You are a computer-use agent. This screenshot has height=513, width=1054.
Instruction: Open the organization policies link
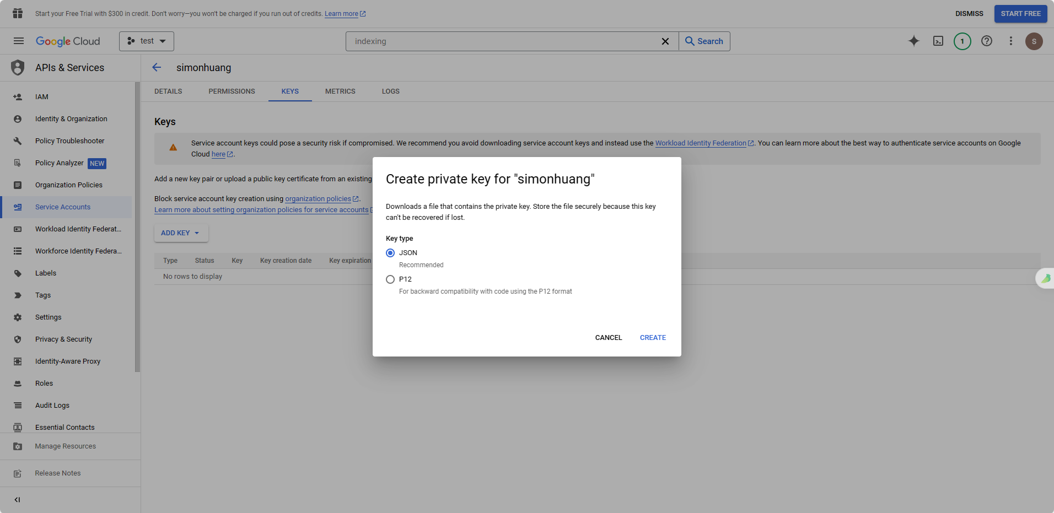tap(322, 199)
